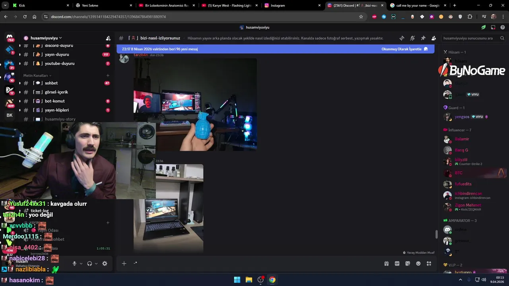Click Okunmuş Olarak İşaretle button
The image size is (509, 286).
404,49
